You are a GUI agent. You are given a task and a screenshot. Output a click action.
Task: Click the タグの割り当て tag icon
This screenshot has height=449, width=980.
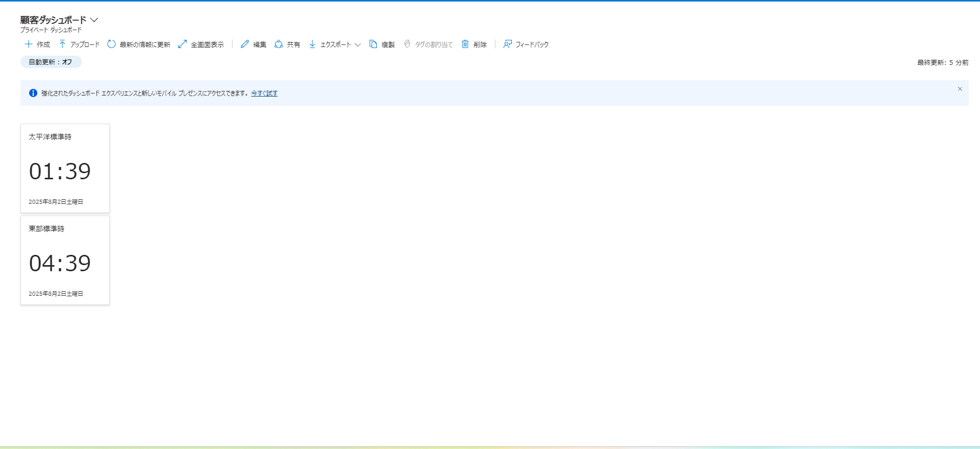coord(407,44)
